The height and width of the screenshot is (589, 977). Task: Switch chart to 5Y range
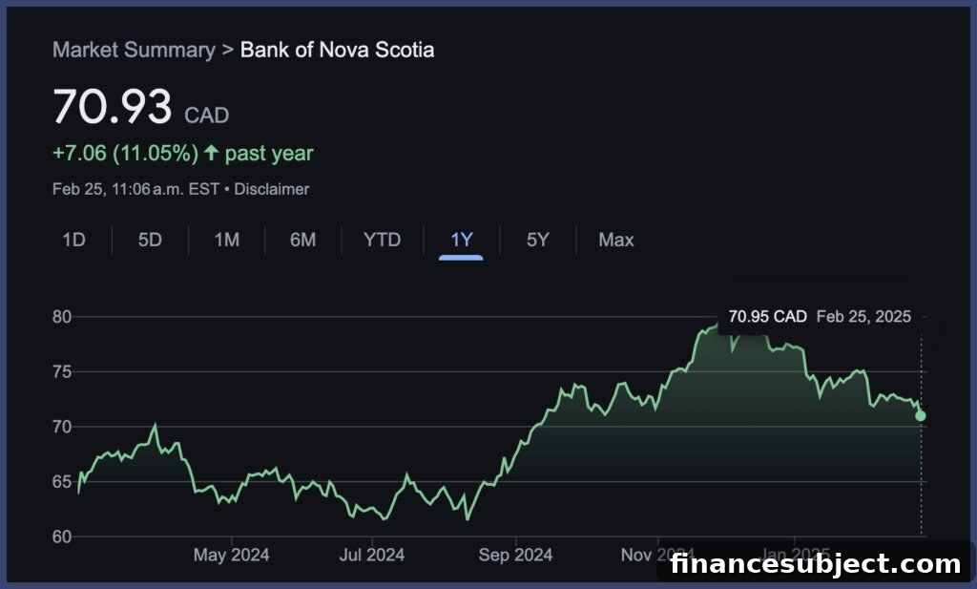538,240
